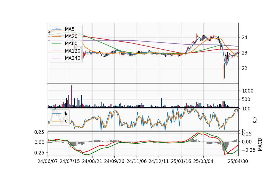
Task: Click the MA60 legend label
Action: [71, 44]
